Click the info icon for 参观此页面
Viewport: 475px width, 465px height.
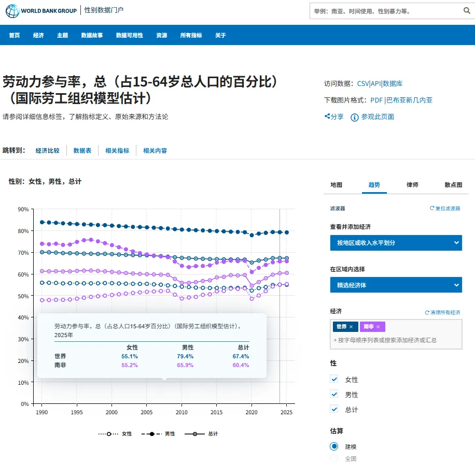click(354, 117)
